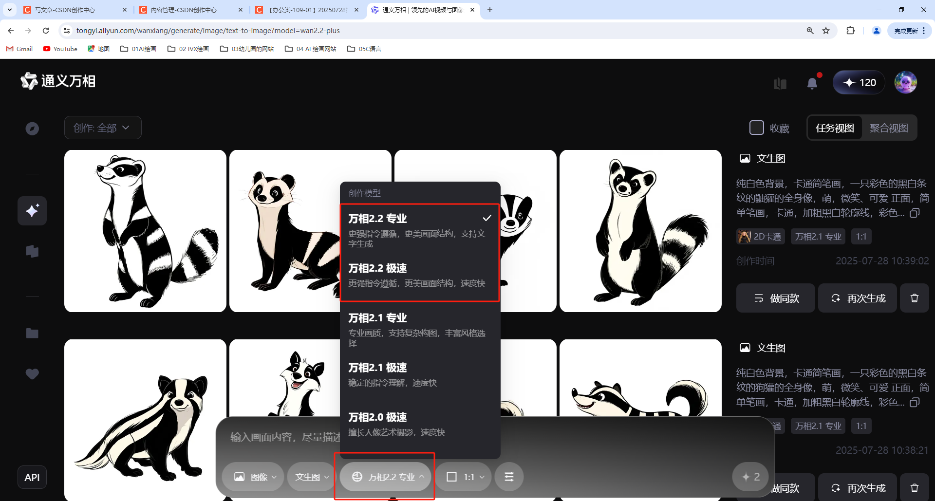Viewport: 935px width, 501px height.
Task: Collapse the 万相2.2 专业 model dropdown
Action: 385,477
